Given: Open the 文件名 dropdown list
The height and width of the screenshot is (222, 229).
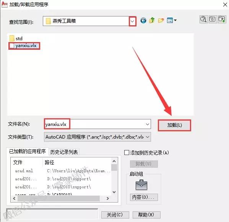Looking at the screenshot, I should tap(148, 124).
